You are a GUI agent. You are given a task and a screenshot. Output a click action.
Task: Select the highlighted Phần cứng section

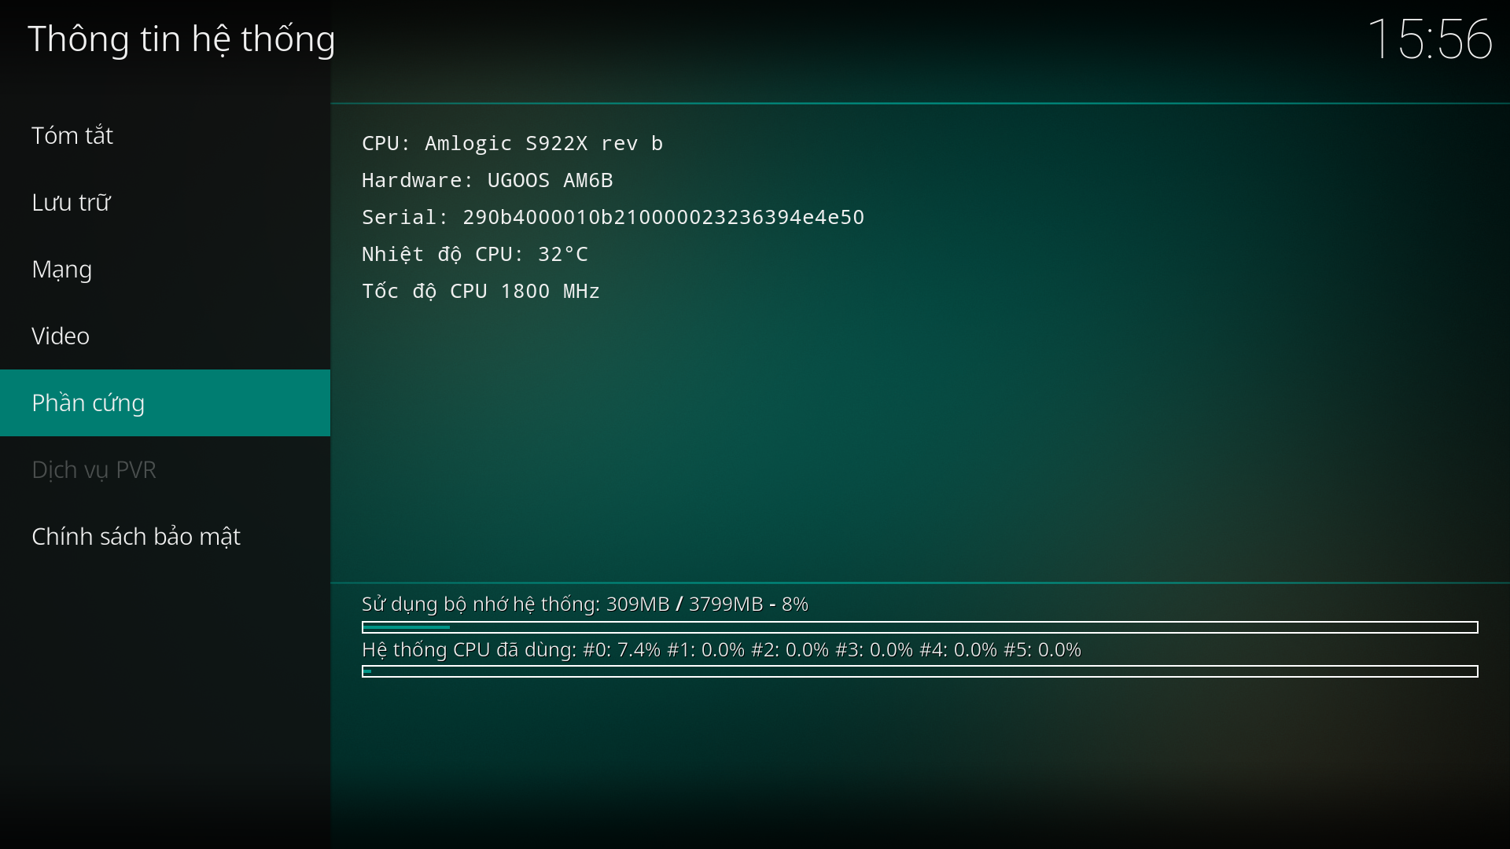[x=88, y=403]
